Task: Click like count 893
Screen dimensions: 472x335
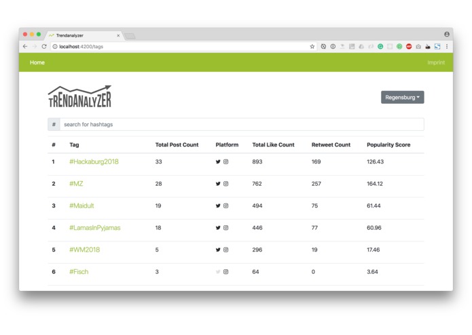Action: pos(257,161)
